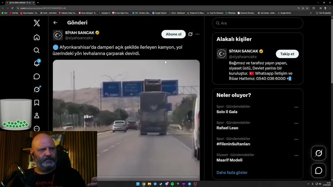Play the truck video in the post
This screenshot has height=187, width=333.
pos(126,120)
